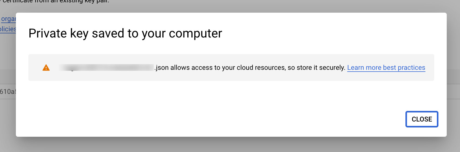Click the blurred key filename text

[106, 68]
